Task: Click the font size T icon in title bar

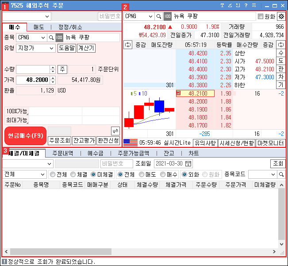Action: click(222, 5)
